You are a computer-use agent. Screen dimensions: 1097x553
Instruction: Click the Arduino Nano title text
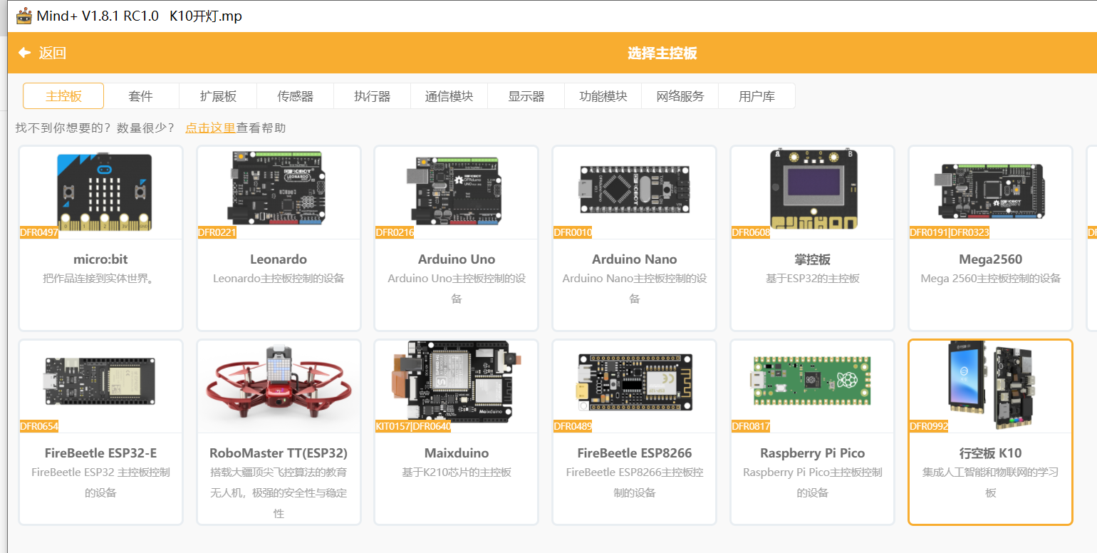(635, 259)
